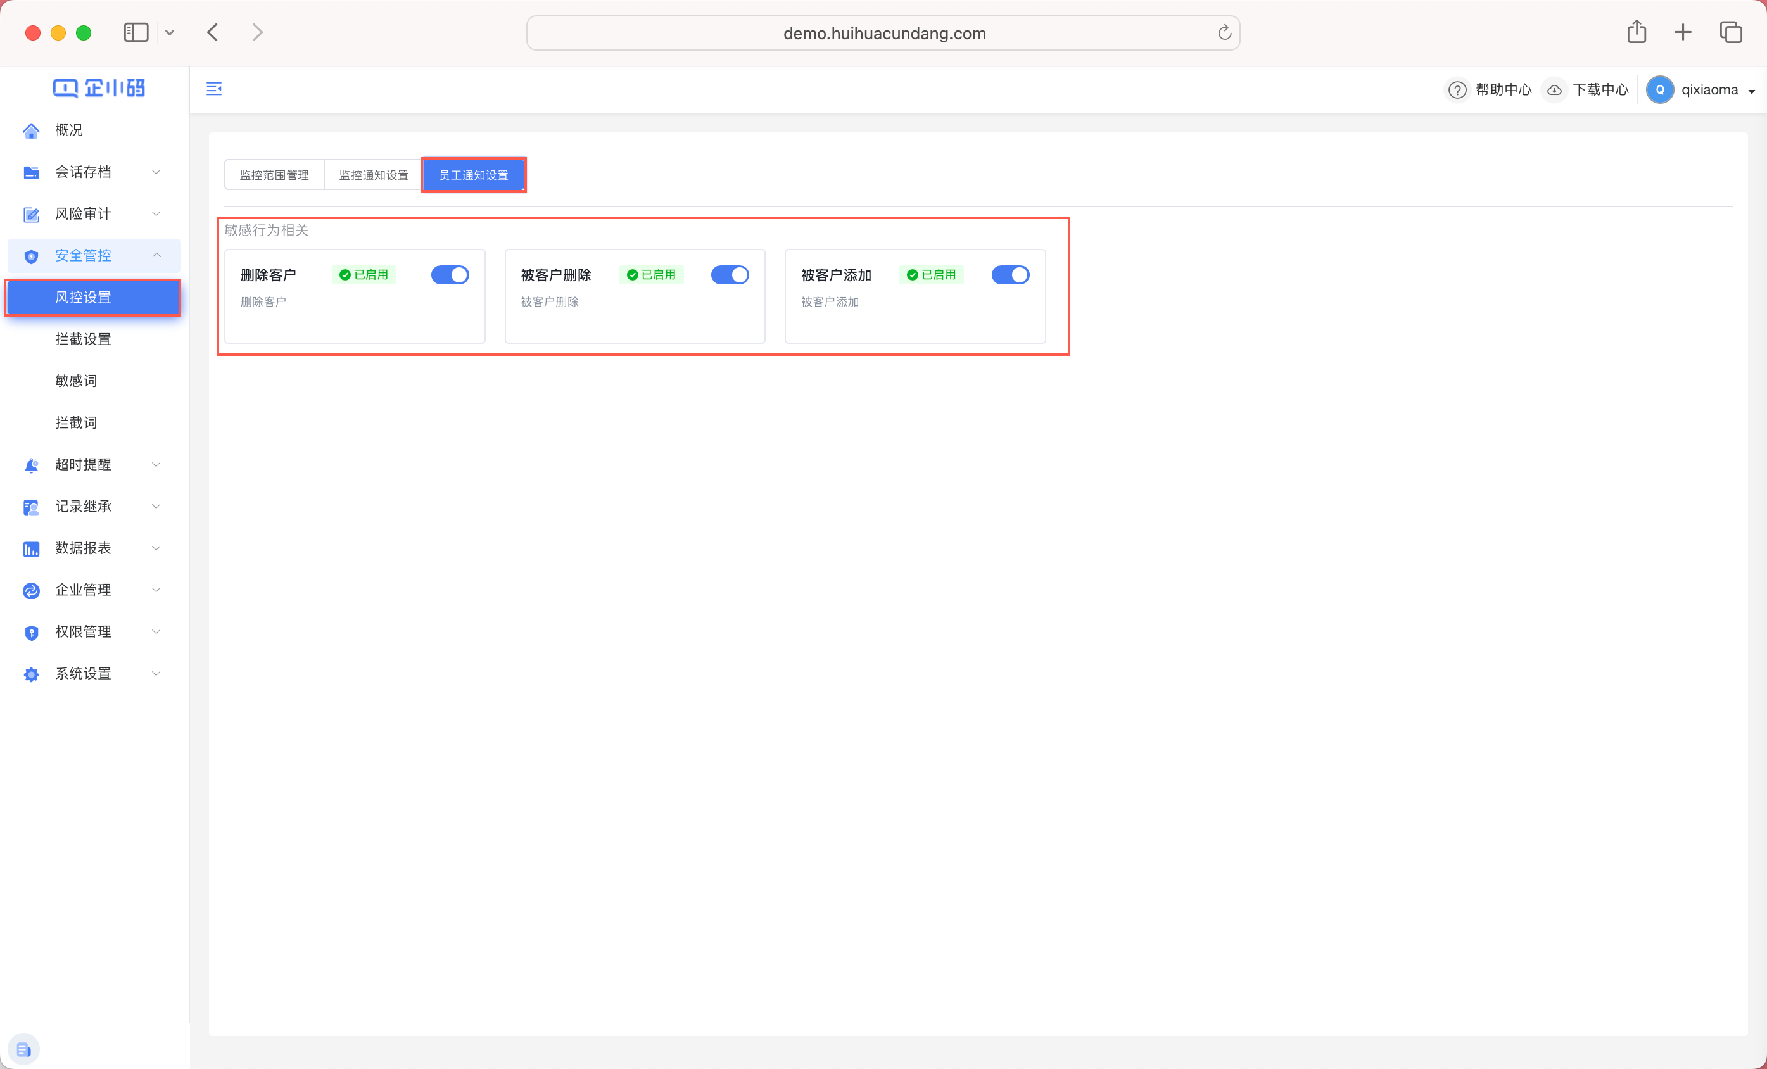Expand the 会话存档 submenu chevron

[x=156, y=172]
